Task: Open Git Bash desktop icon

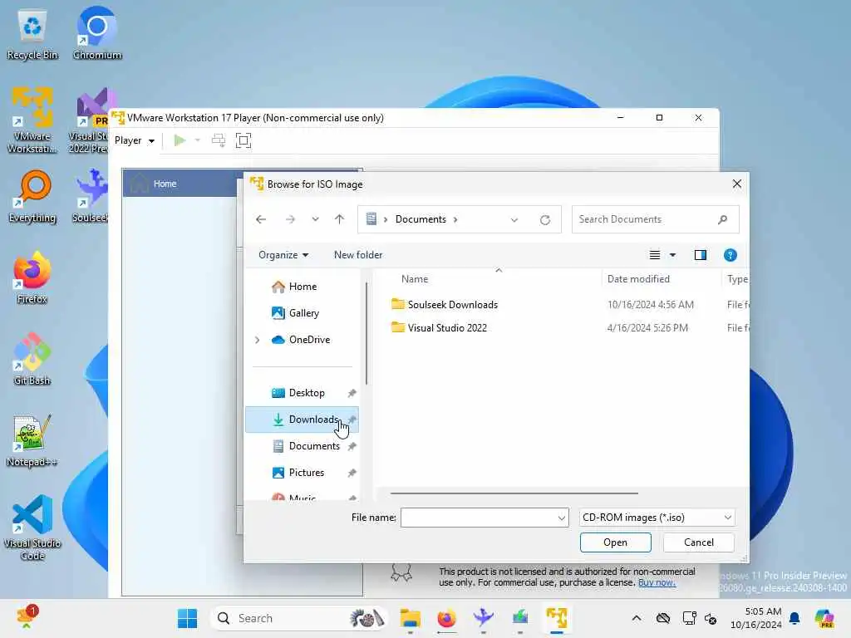Action: click(x=32, y=360)
